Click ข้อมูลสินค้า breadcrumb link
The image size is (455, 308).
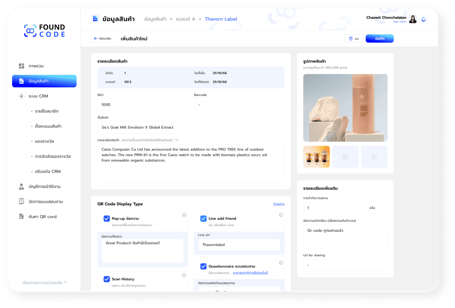point(156,19)
